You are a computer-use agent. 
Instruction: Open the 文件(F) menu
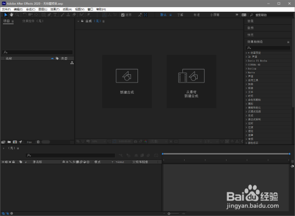(x=6, y=9)
